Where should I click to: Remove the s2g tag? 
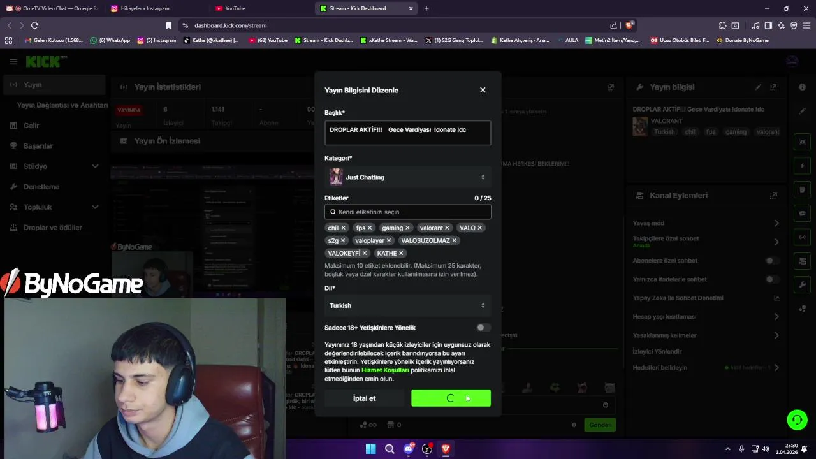point(342,240)
